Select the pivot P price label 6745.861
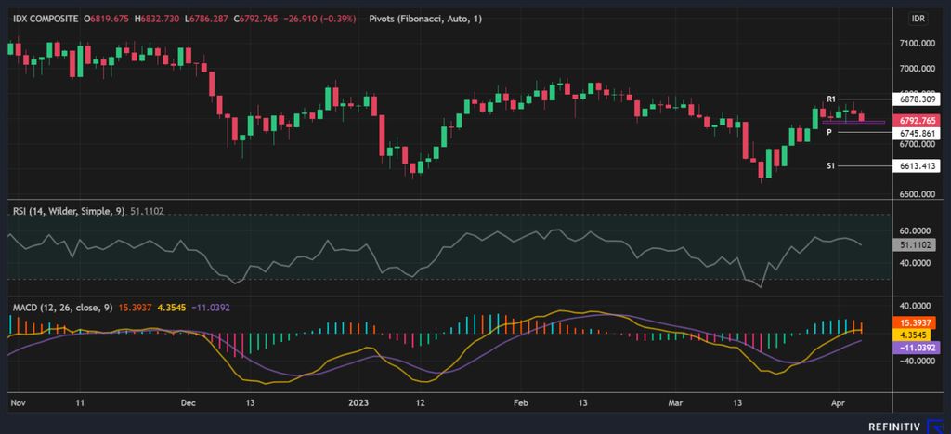Image resolution: width=951 pixels, height=434 pixels. click(x=917, y=134)
